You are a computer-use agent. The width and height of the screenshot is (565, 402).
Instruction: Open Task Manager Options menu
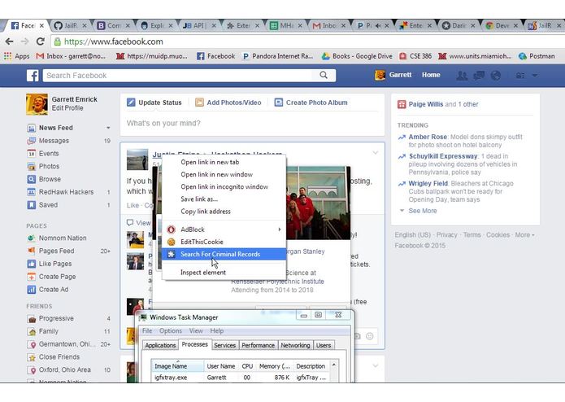(x=171, y=331)
